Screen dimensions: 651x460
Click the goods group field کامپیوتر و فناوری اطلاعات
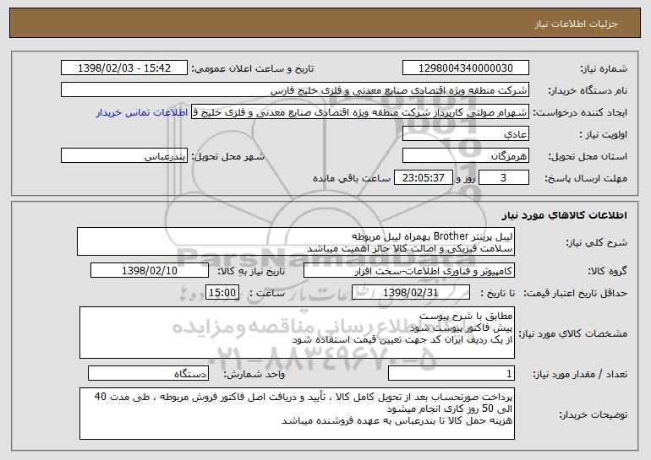[x=409, y=271]
